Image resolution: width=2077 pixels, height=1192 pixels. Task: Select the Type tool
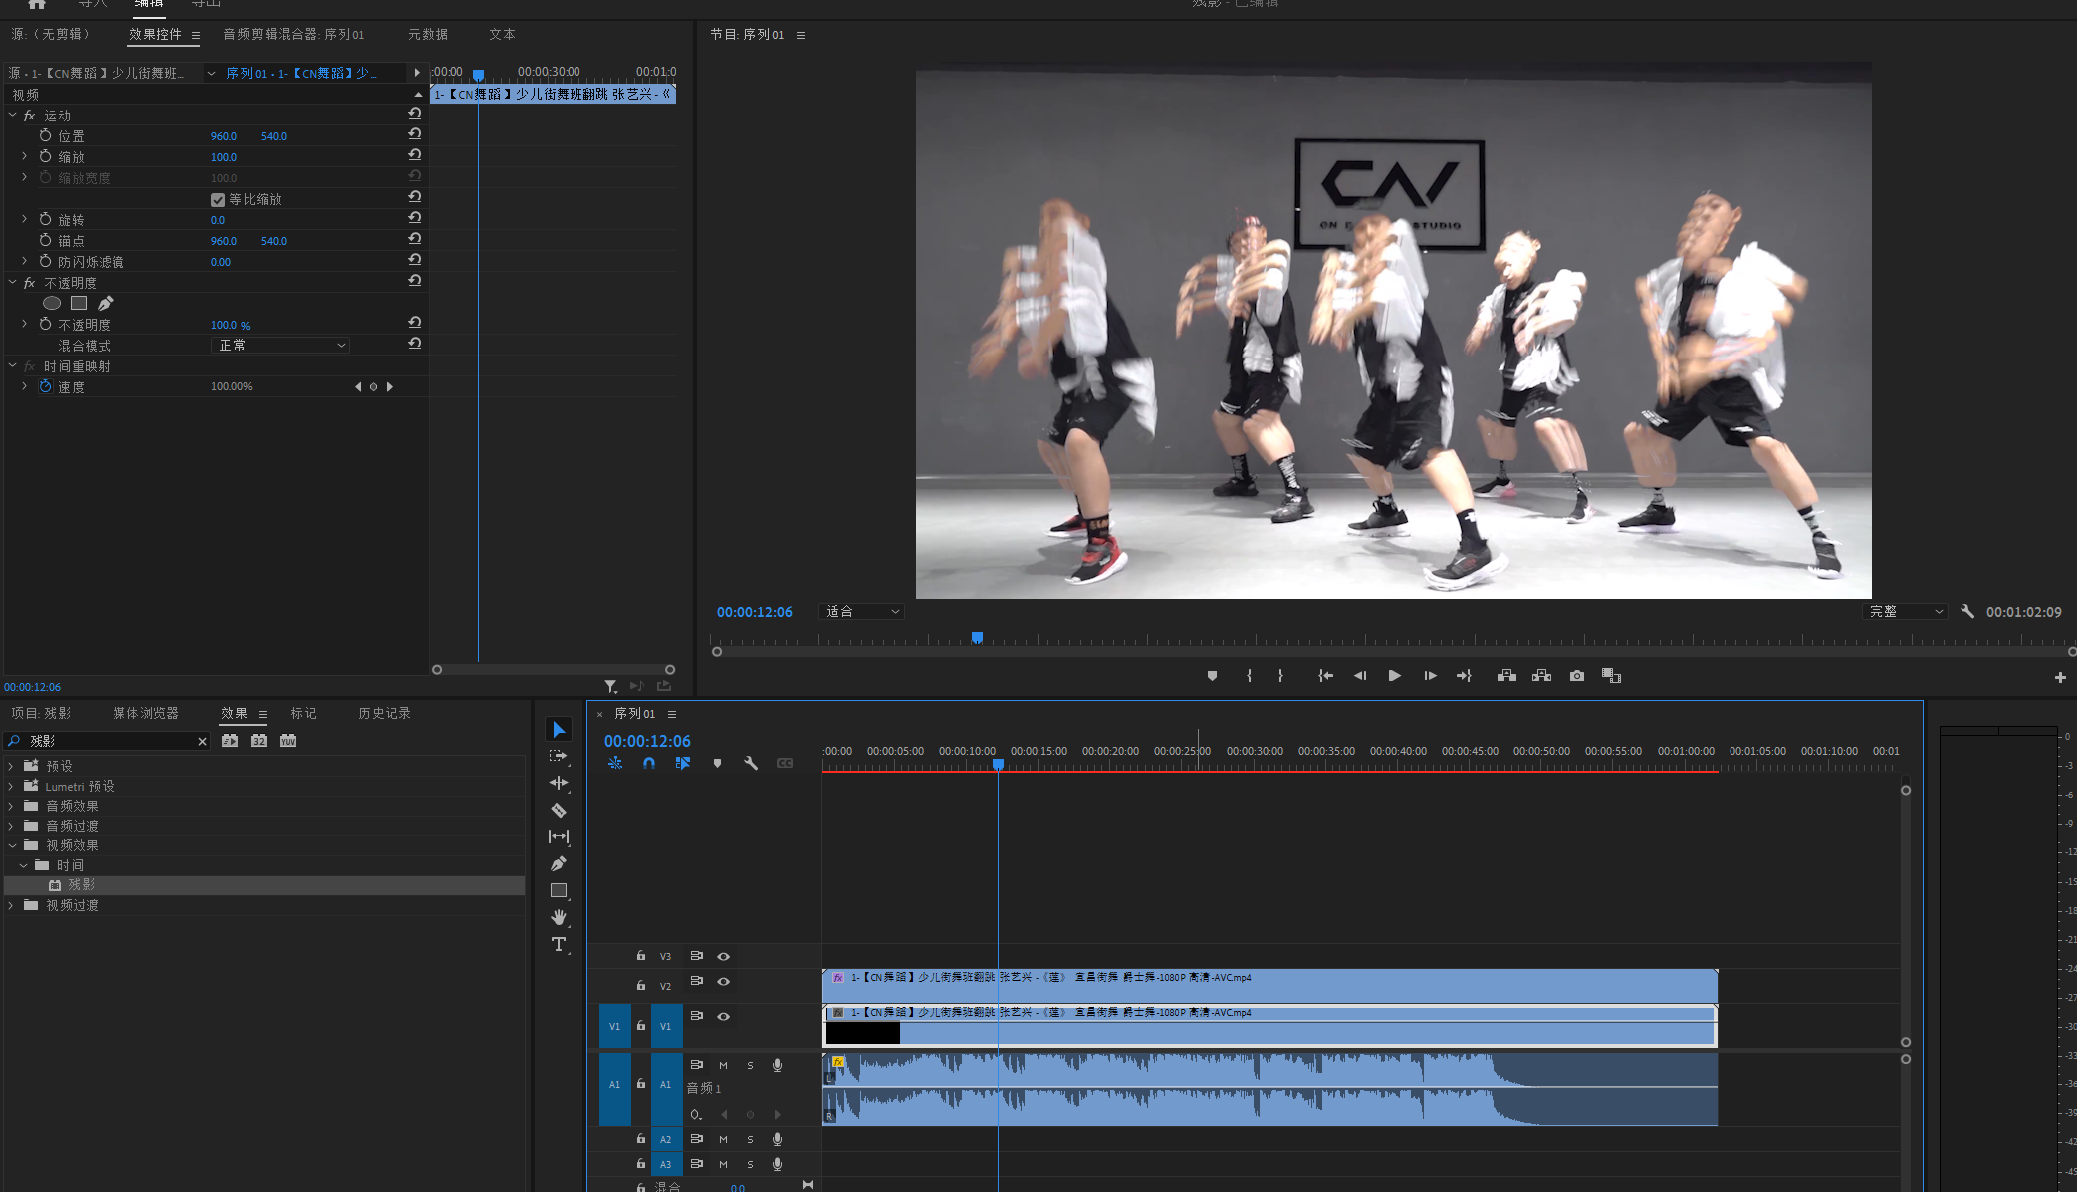point(559,944)
